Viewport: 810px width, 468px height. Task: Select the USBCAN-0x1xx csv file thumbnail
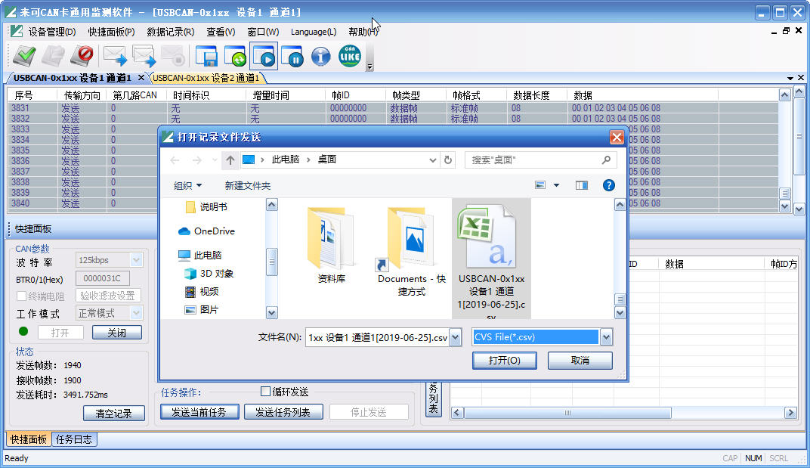click(491, 257)
